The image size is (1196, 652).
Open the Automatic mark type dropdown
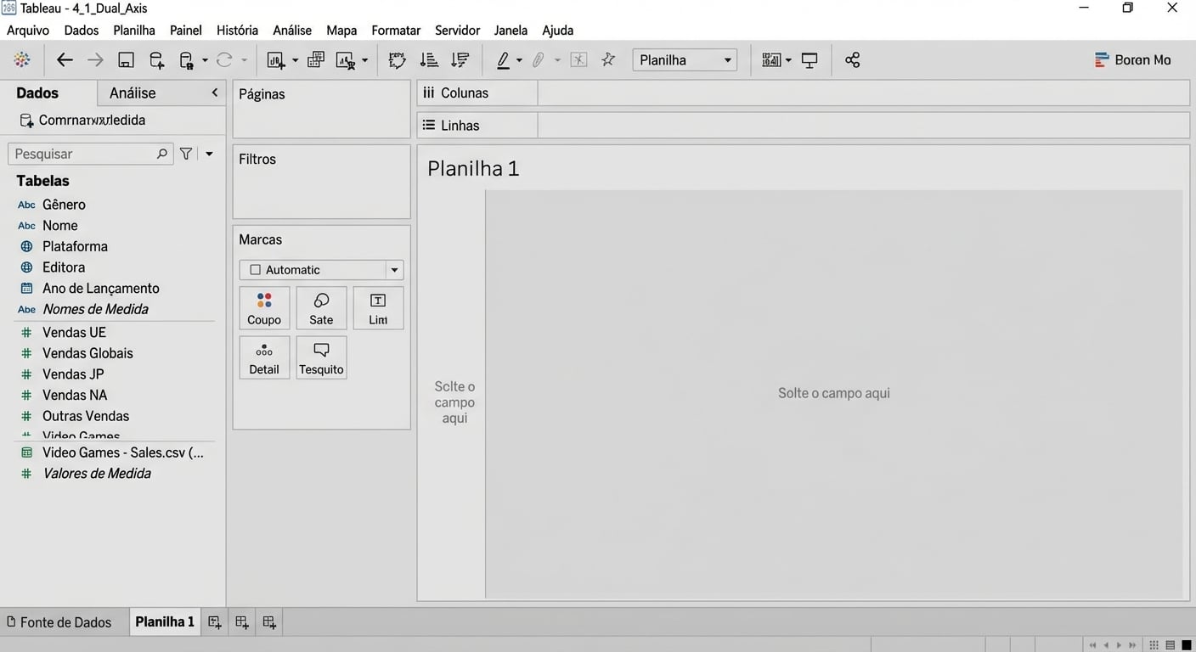point(393,269)
